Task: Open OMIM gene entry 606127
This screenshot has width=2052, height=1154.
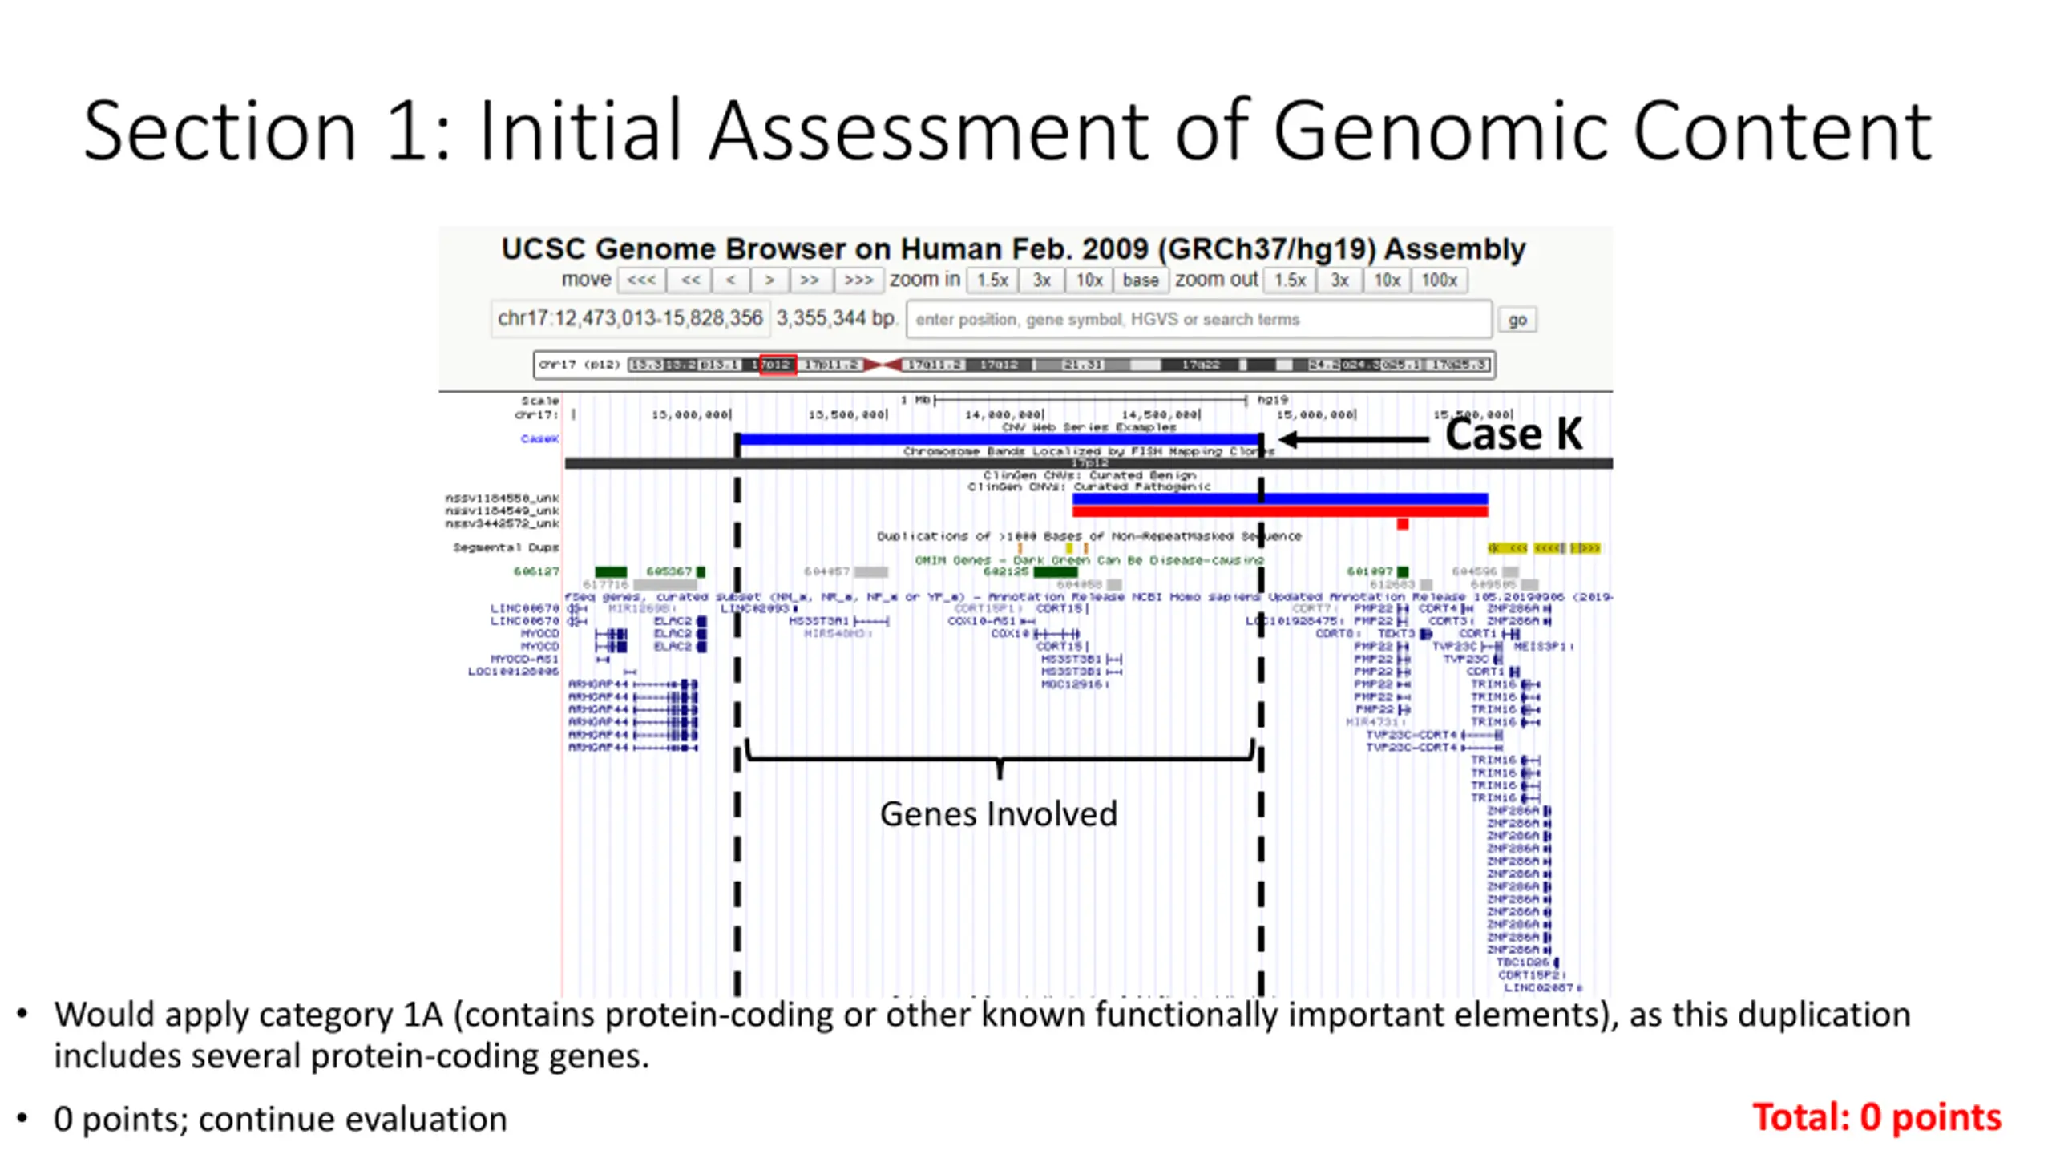Action: click(536, 571)
